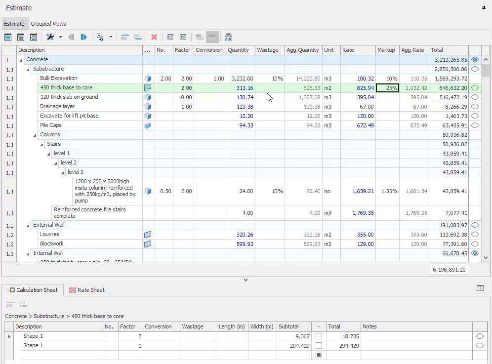Click the highlighted grey overlapping windows icon
The height and width of the screenshot is (364, 492).
tap(212, 37)
